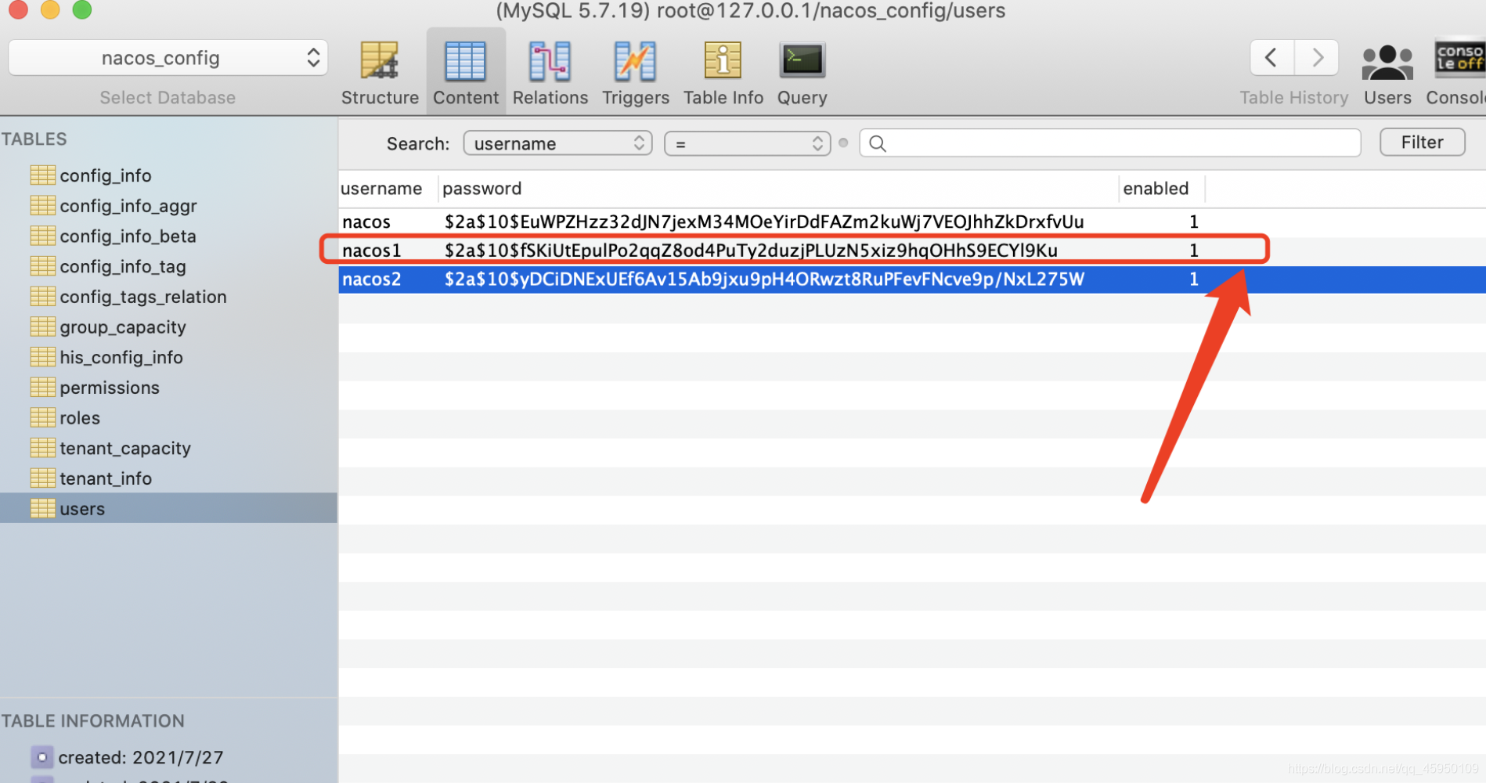This screenshot has height=783, width=1486.
Task: Close the window with red button
Action: click(18, 9)
